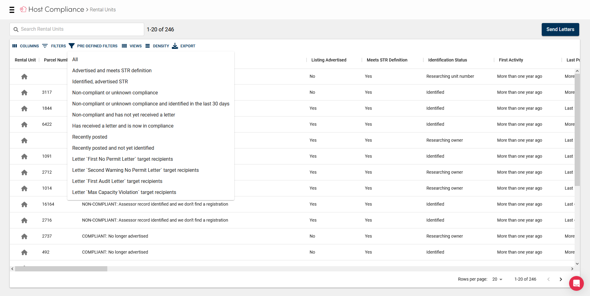Open house icon for parcel 1091
The height and width of the screenshot is (296, 590).
(24, 156)
